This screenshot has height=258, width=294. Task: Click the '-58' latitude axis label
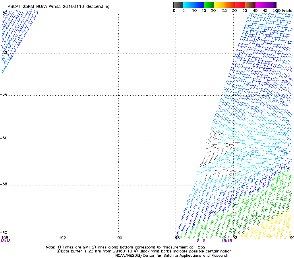(x=4, y=184)
